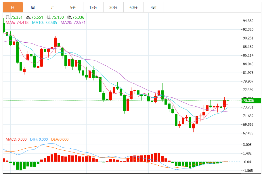Open the 30分 interval tab
This screenshot has width=264, height=174.
pyautogui.click(x=113, y=7)
